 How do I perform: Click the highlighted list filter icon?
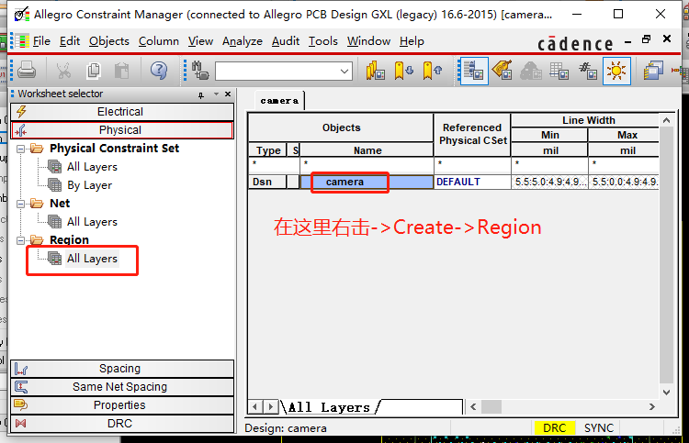coord(474,71)
